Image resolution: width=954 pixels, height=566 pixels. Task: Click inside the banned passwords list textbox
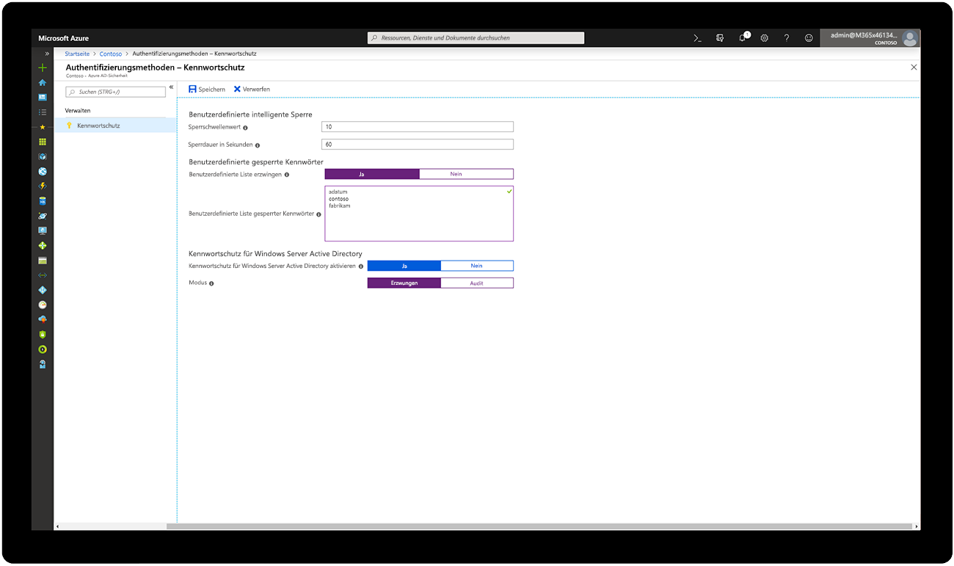(x=419, y=214)
